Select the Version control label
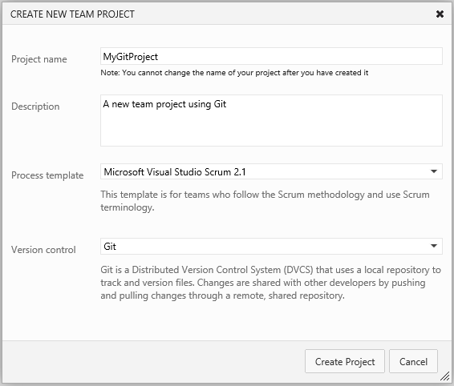 (43, 250)
